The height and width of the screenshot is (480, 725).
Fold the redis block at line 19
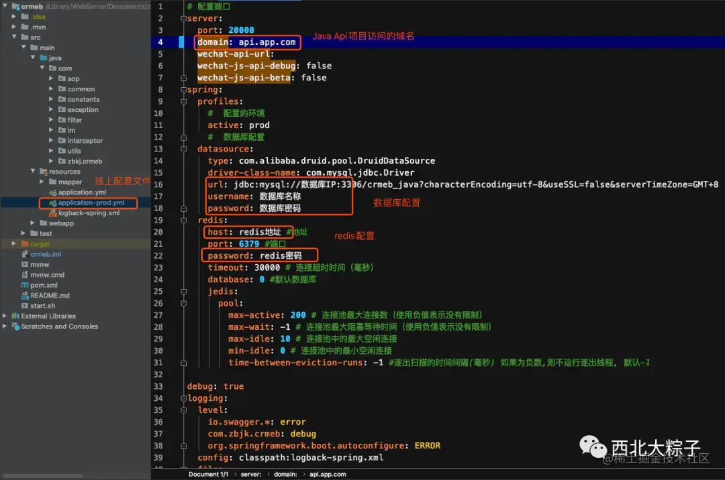tap(183, 220)
